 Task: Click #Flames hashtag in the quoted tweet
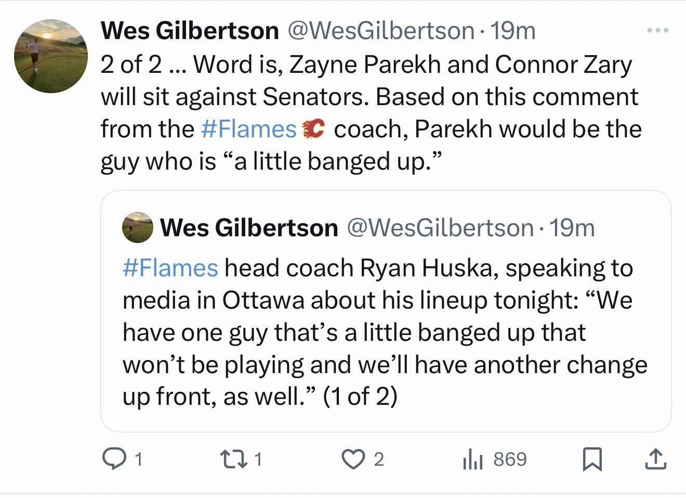coord(170,268)
